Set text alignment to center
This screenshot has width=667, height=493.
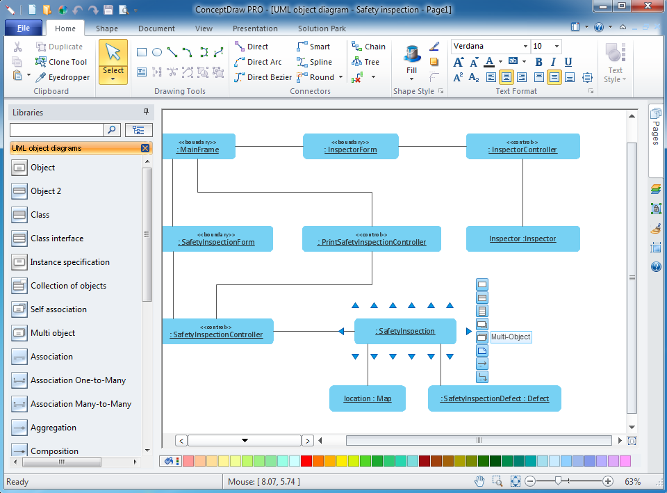click(507, 77)
